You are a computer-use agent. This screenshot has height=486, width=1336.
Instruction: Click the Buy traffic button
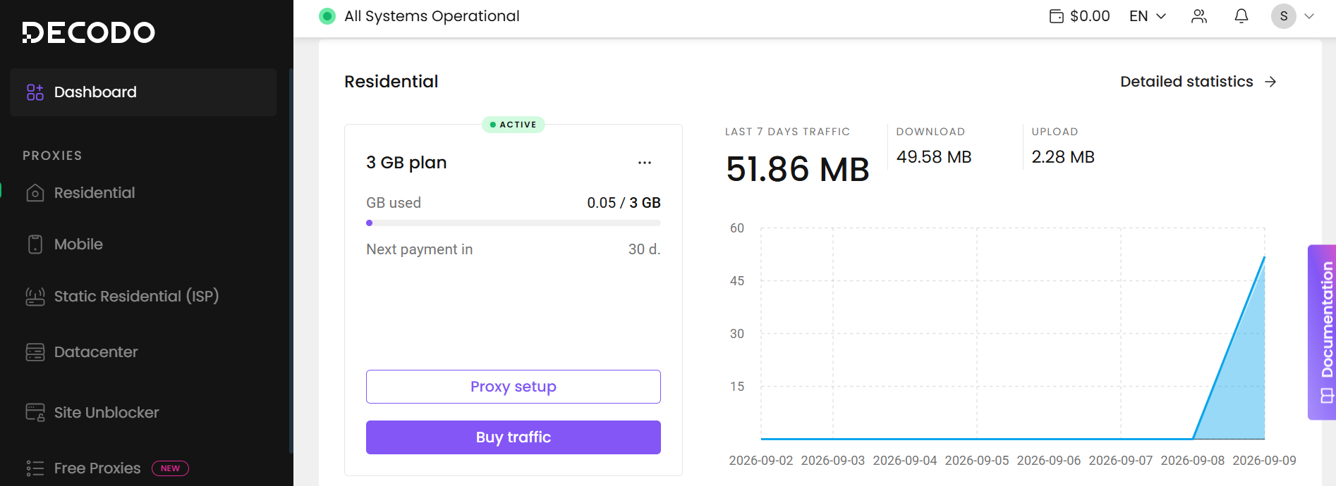click(x=514, y=437)
